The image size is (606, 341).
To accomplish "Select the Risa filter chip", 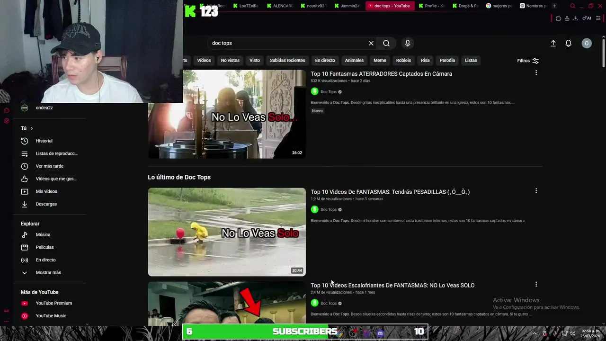I will (425, 60).
